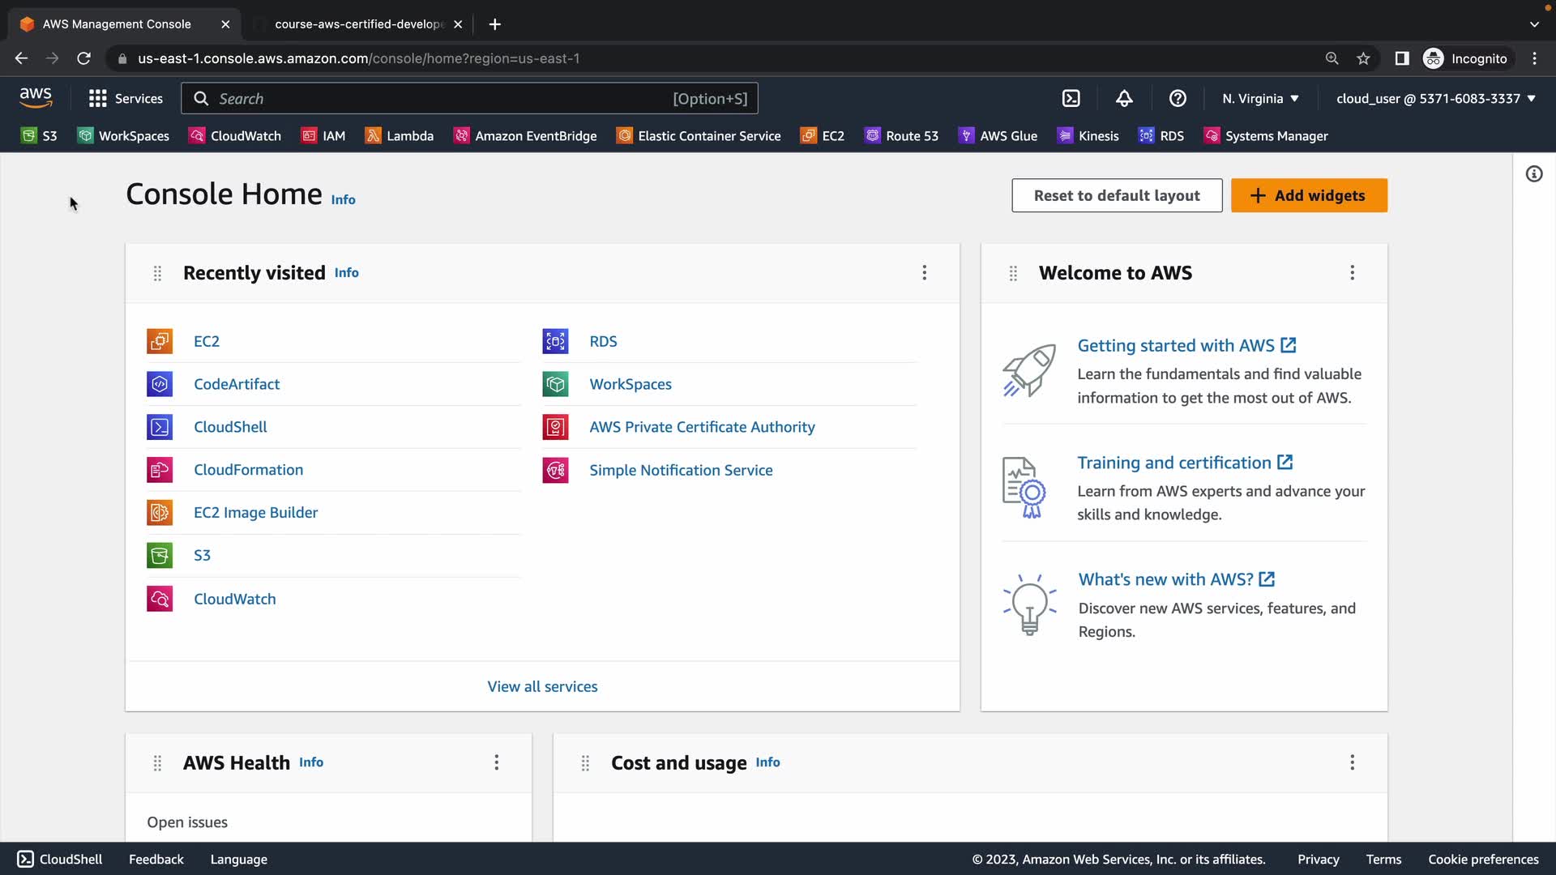The width and height of the screenshot is (1556, 875).
Task: Click the Simple Notification Service icon
Action: click(x=556, y=470)
